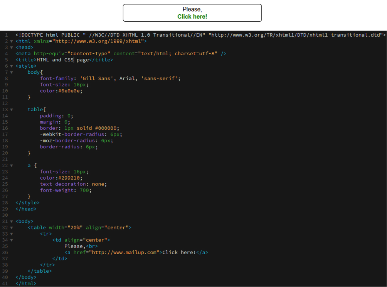Click the "Please," text in the preview box
The height and width of the screenshot is (287, 387).
pyautogui.click(x=192, y=9)
